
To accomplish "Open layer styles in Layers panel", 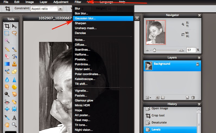I will click(163, 97).
